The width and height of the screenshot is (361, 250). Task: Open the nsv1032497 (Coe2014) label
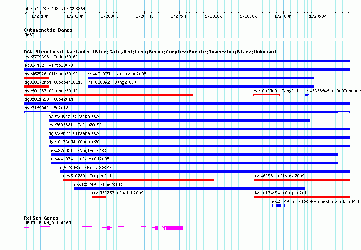pos(98,184)
